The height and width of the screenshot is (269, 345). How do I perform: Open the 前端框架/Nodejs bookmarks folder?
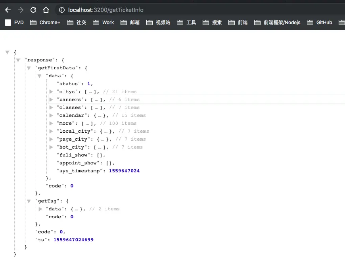click(277, 23)
